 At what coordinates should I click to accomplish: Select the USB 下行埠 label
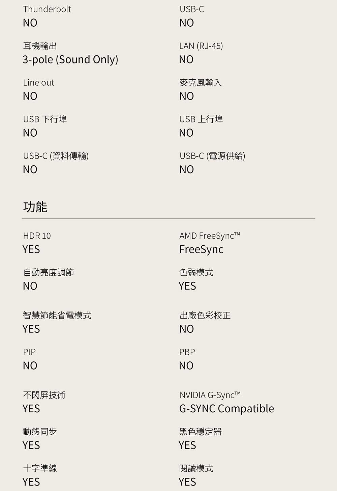45,119
